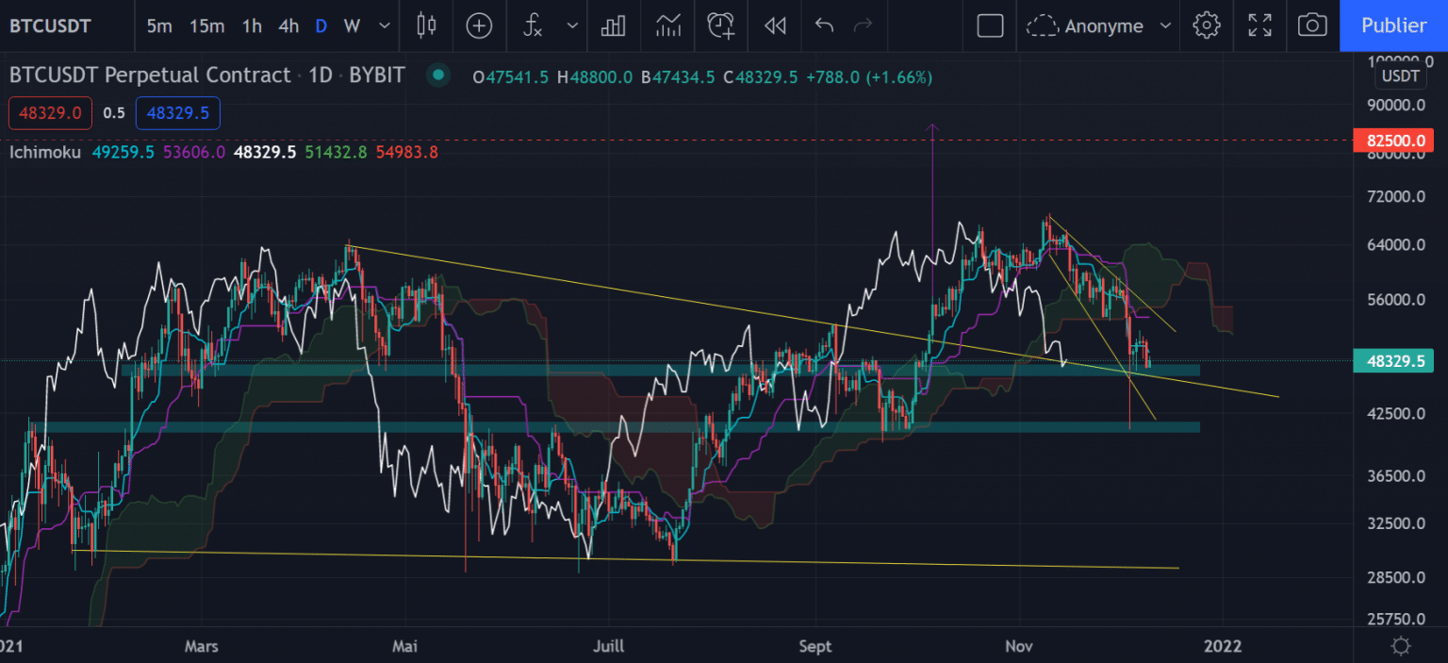Select the weekly W timeframe
Screen dimensions: 1448x663
pyautogui.click(x=352, y=25)
